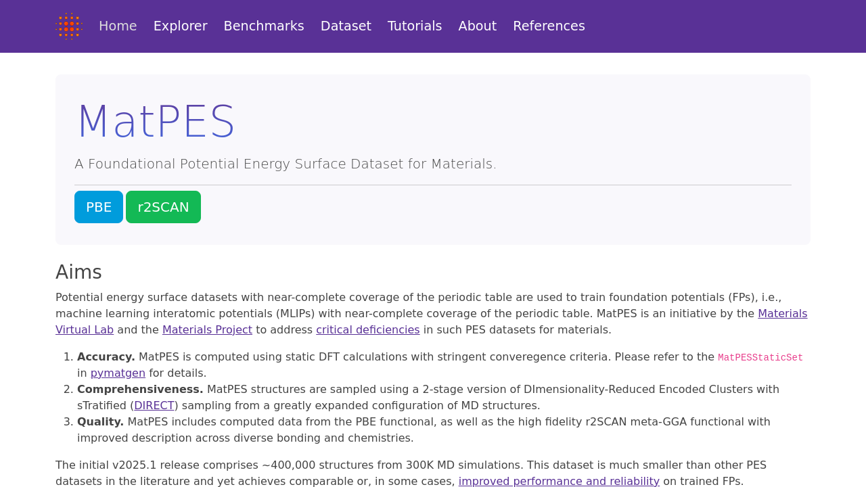Image resolution: width=866 pixels, height=487 pixels.
Task: Open the Explorer page
Action: point(180,26)
